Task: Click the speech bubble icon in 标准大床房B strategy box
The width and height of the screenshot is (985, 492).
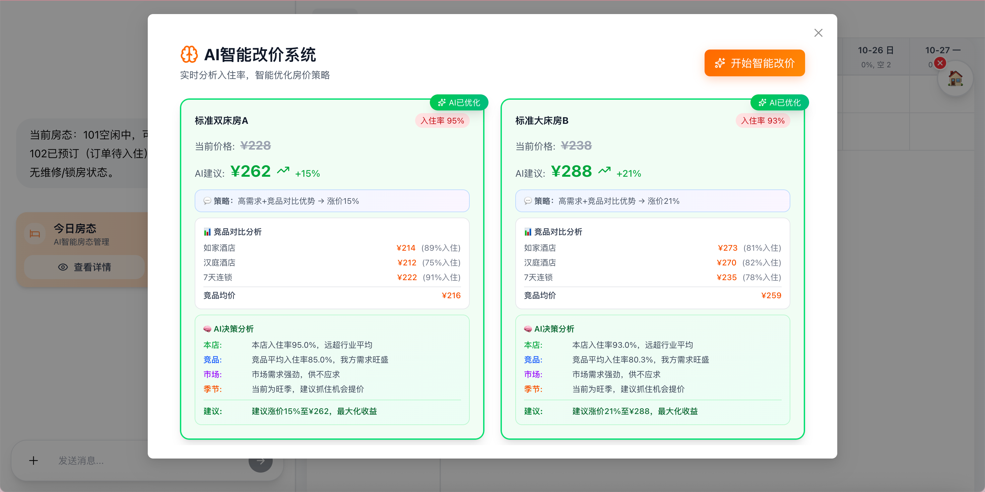Action: 527,200
